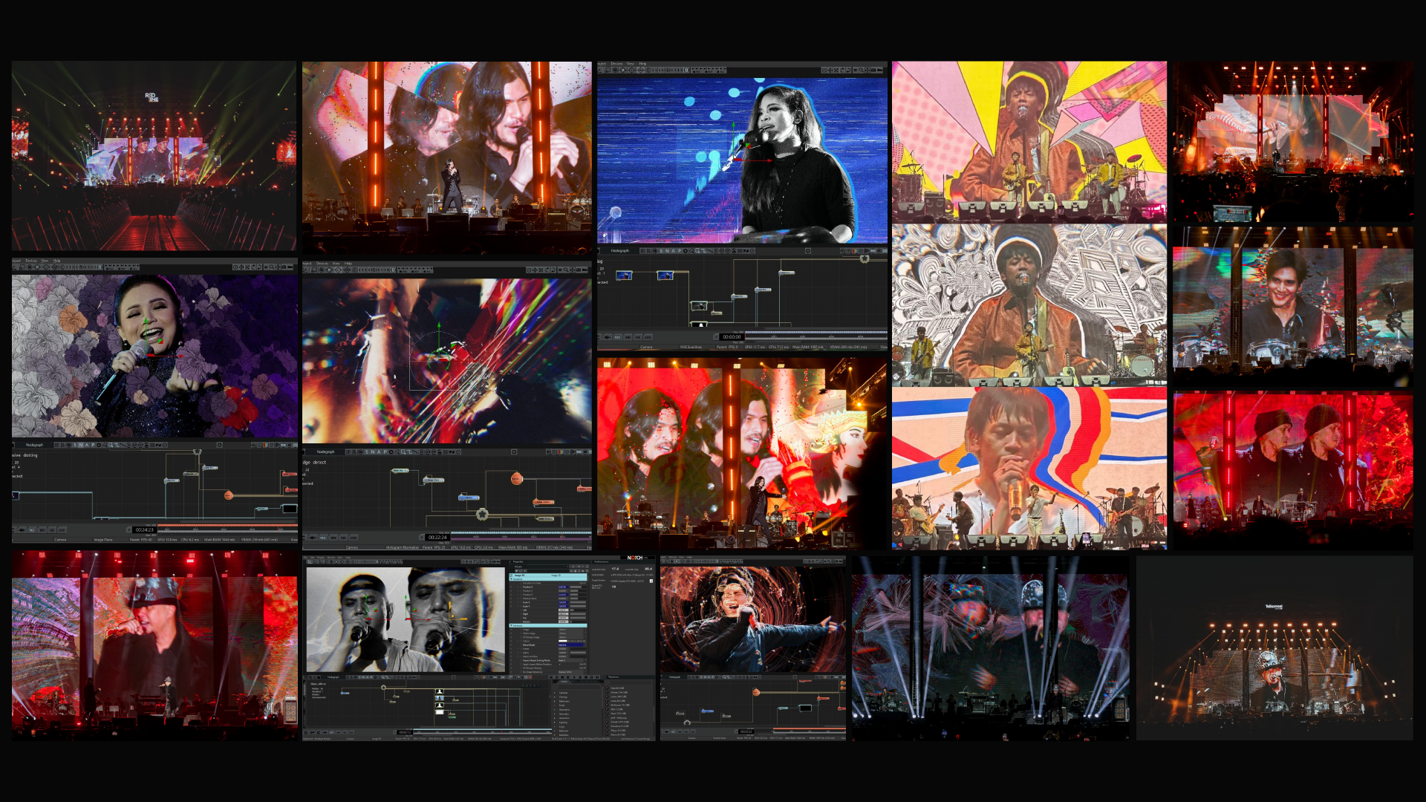The width and height of the screenshot is (1426, 802).
Task: Click BIN button in edge detect timeline bar
Action: pos(333,538)
